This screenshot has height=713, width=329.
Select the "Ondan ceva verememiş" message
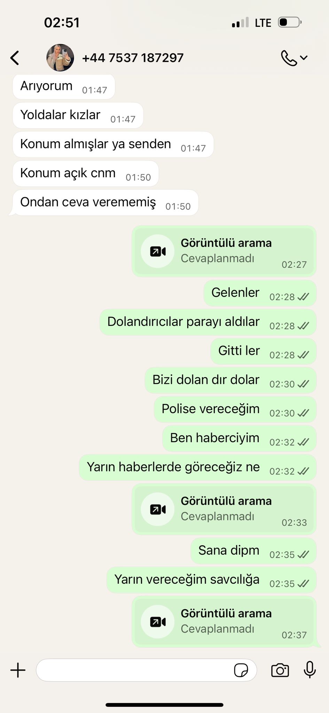coord(105,203)
